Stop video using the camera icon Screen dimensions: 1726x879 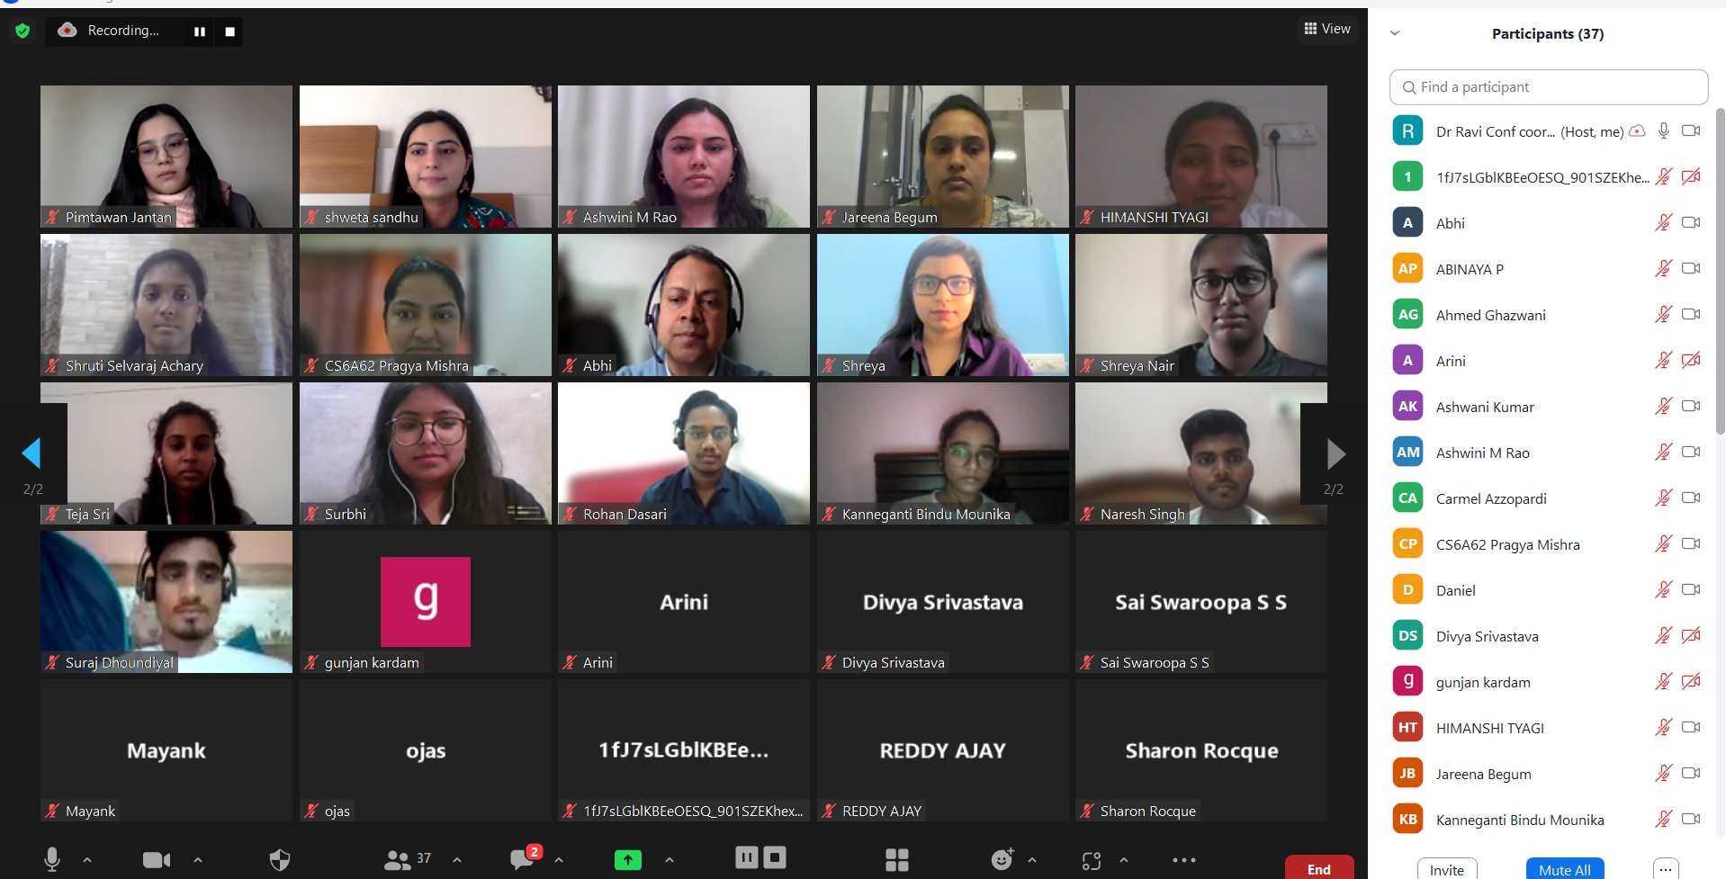pyautogui.click(x=157, y=860)
